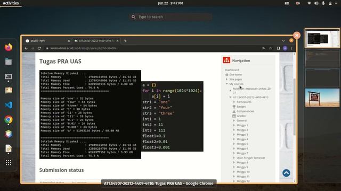Click the terminal memory output image

(90, 115)
